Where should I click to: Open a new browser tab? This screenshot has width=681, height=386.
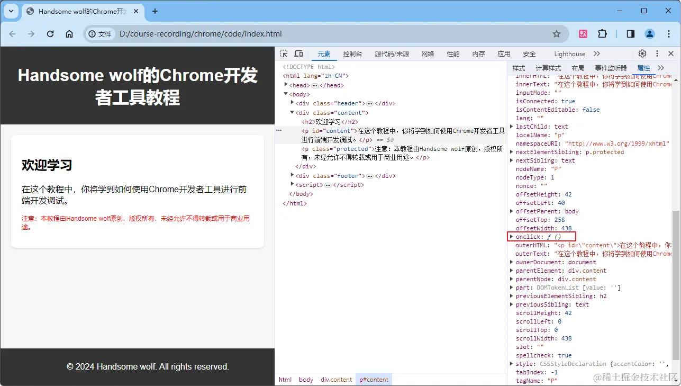click(155, 11)
